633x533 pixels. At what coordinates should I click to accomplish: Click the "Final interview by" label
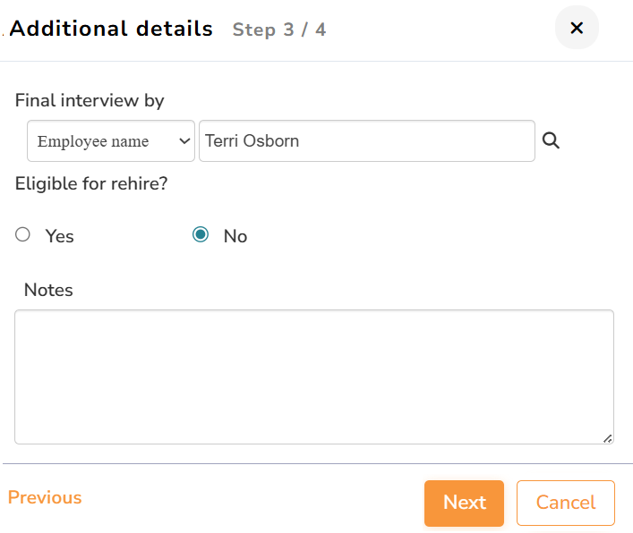coord(90,101)
